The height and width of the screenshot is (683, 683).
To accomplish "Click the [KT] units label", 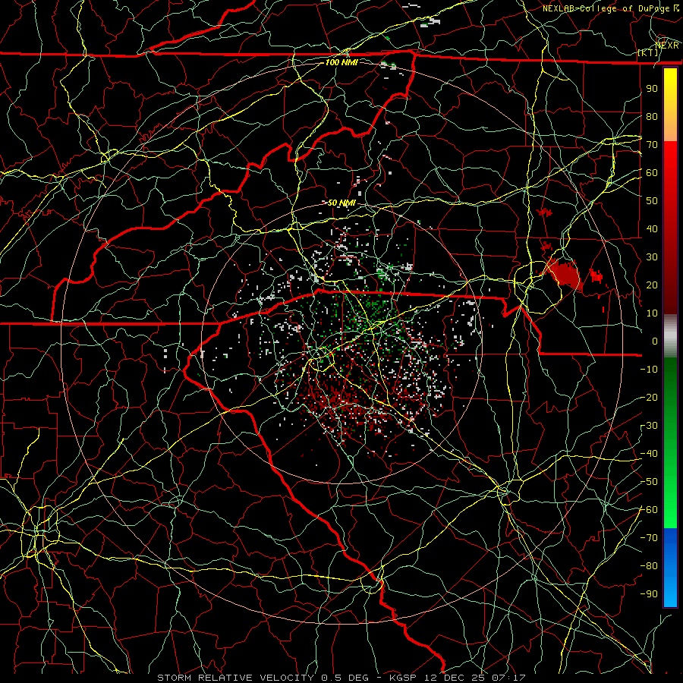I will coord(648,52).
